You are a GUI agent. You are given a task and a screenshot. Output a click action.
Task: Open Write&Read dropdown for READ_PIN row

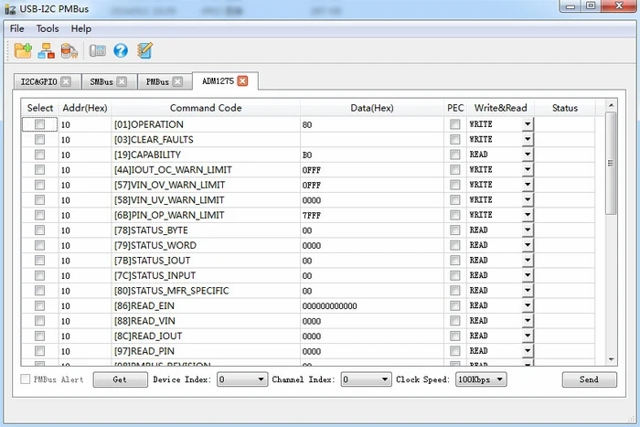(528, 351)
